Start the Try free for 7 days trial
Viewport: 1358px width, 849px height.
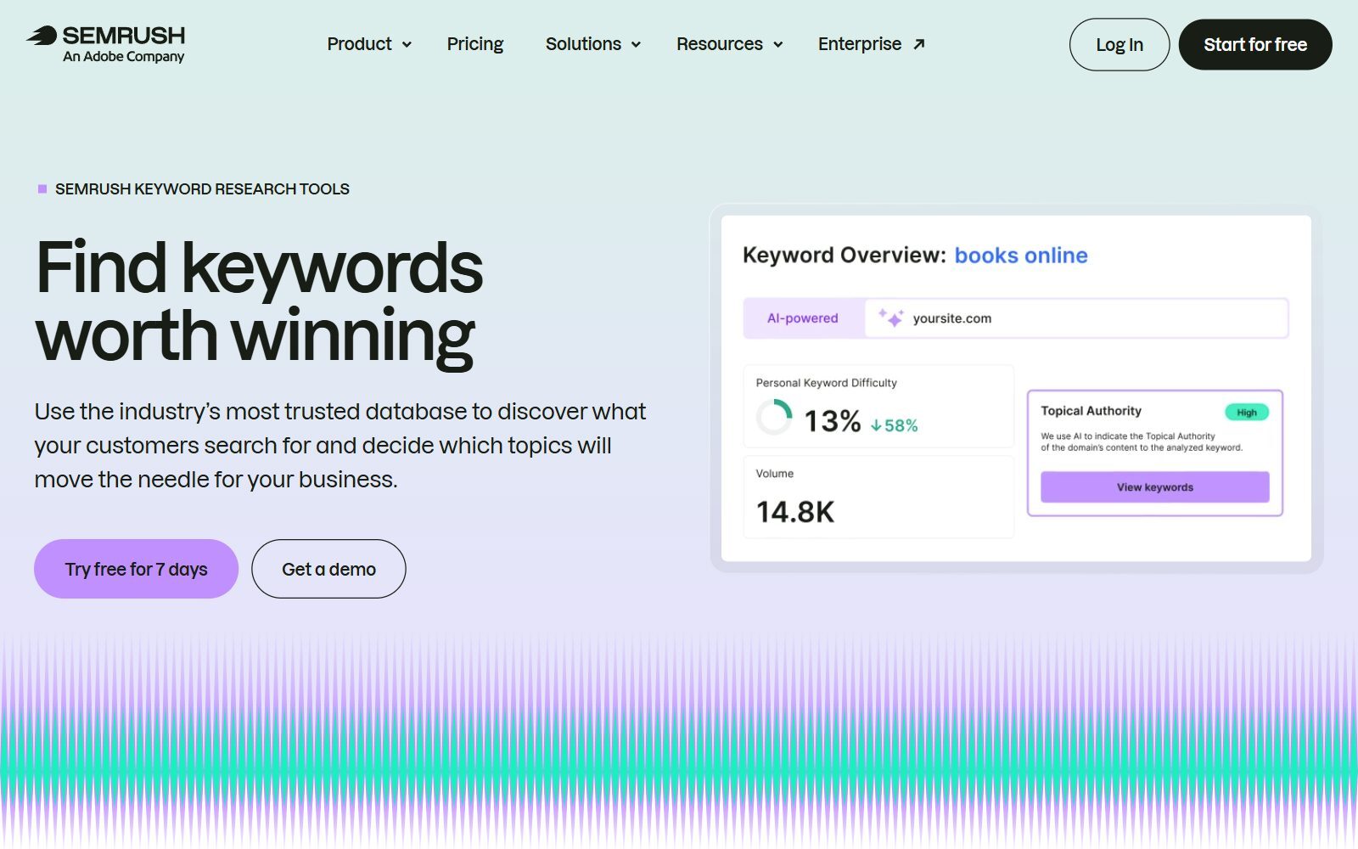(136, 569)
